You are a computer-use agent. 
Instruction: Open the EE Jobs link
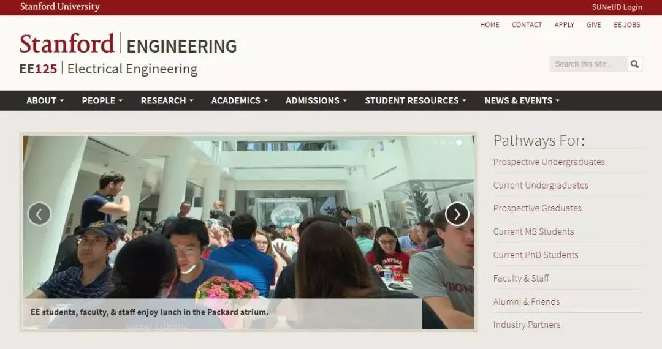tap(627, 25)
